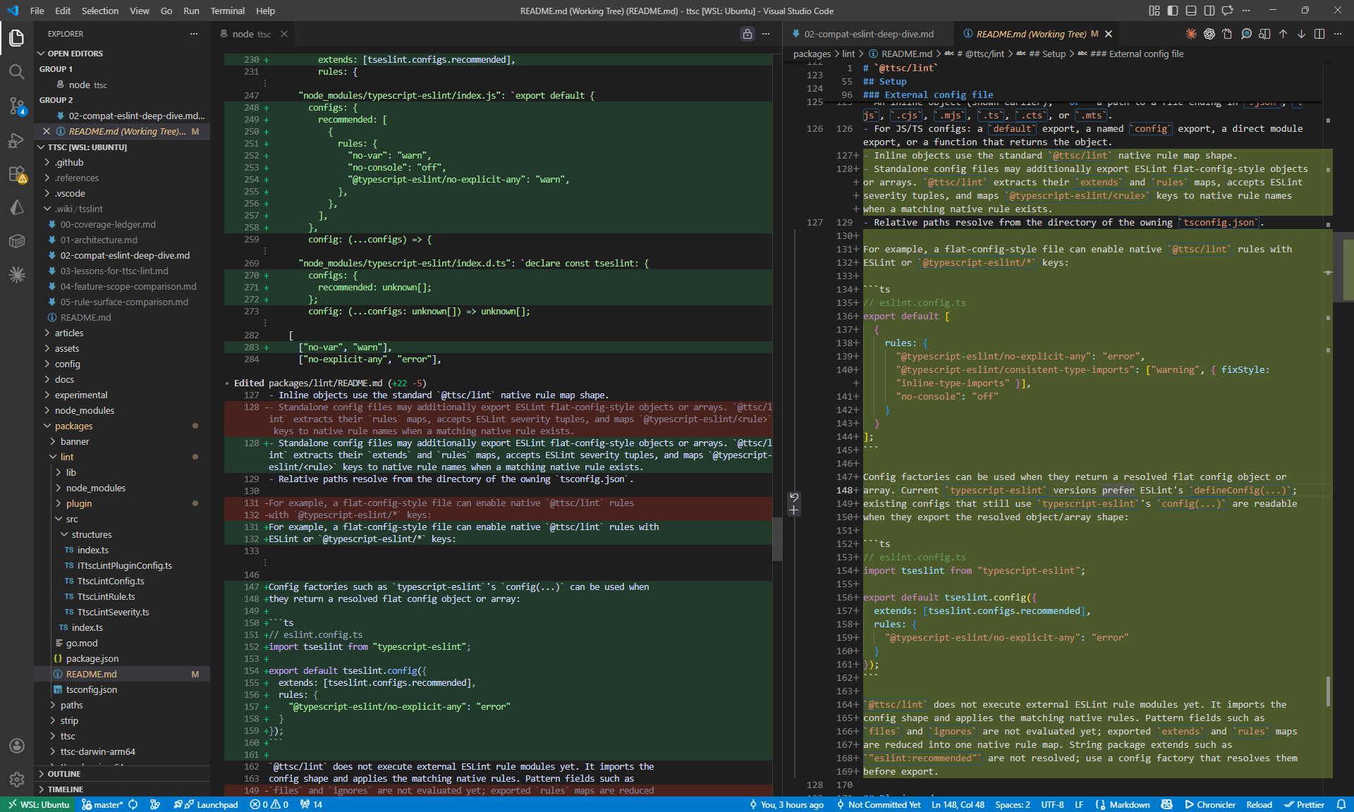Image resolution: width=1354 pixels, height=812 pixels.
Task: Open Source Control view in activity bar
Action: coord(17,106)
